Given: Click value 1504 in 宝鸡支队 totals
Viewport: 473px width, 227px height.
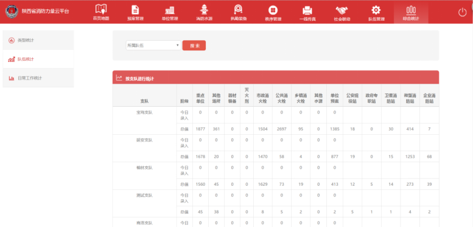Looking at the screenshot, I should click(262, 129).
